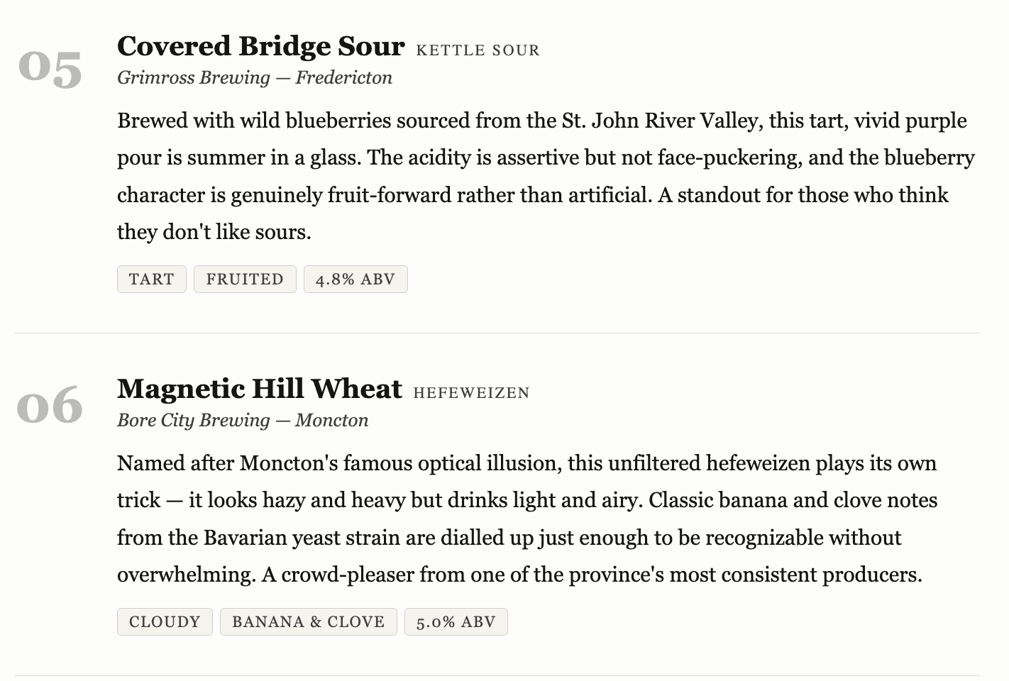This screenshot has height=681, width=1009.
Task: Click Grimross Brewing — Fredericton byline
Action: pyautogui.click(x=254, y=77)
